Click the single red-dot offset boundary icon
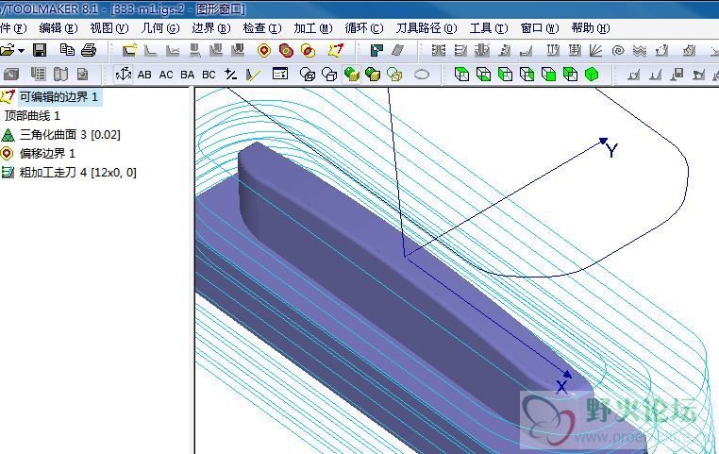Image resolution: width=719 pixels, height=454 pixels. 263,50
